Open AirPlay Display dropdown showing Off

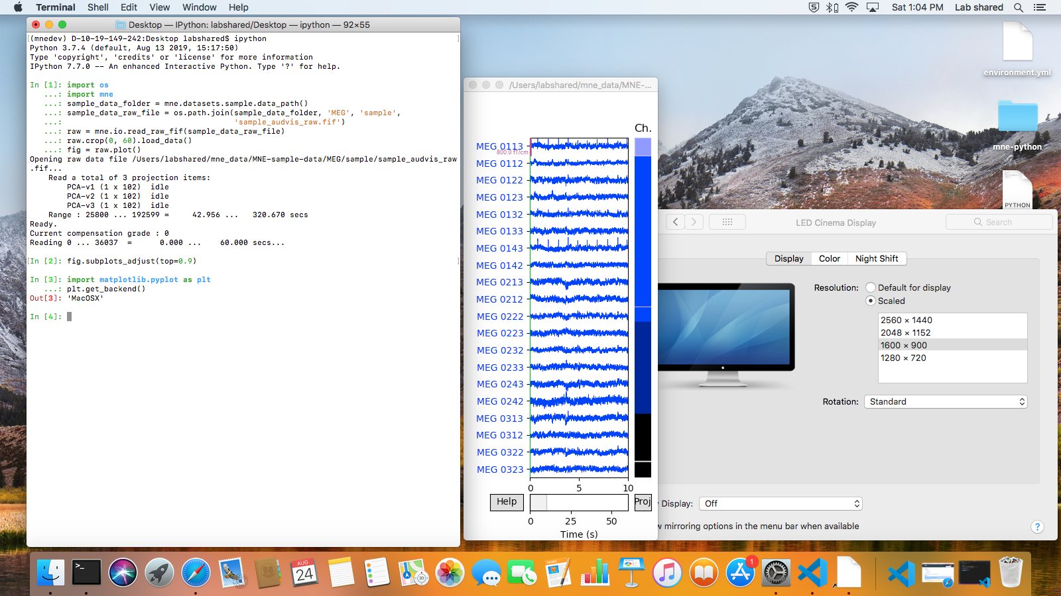tap(780, 503)
